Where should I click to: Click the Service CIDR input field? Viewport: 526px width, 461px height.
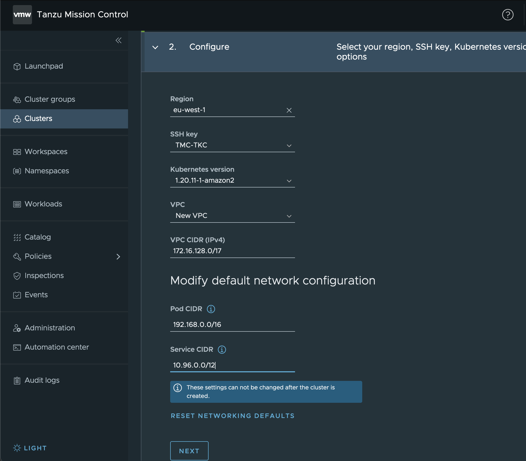pos(233,365)
